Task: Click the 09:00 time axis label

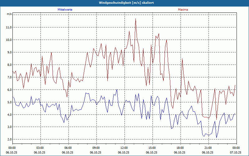Action: coord(96,148)
